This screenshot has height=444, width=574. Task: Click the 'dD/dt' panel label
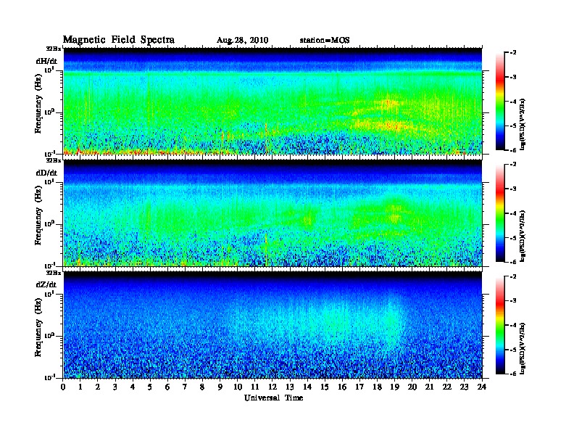click(x=46, y=173)
